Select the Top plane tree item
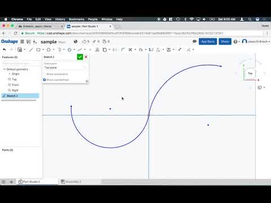Image resolution: width=271 pixels, height=203 pixels. pos(14,80)
